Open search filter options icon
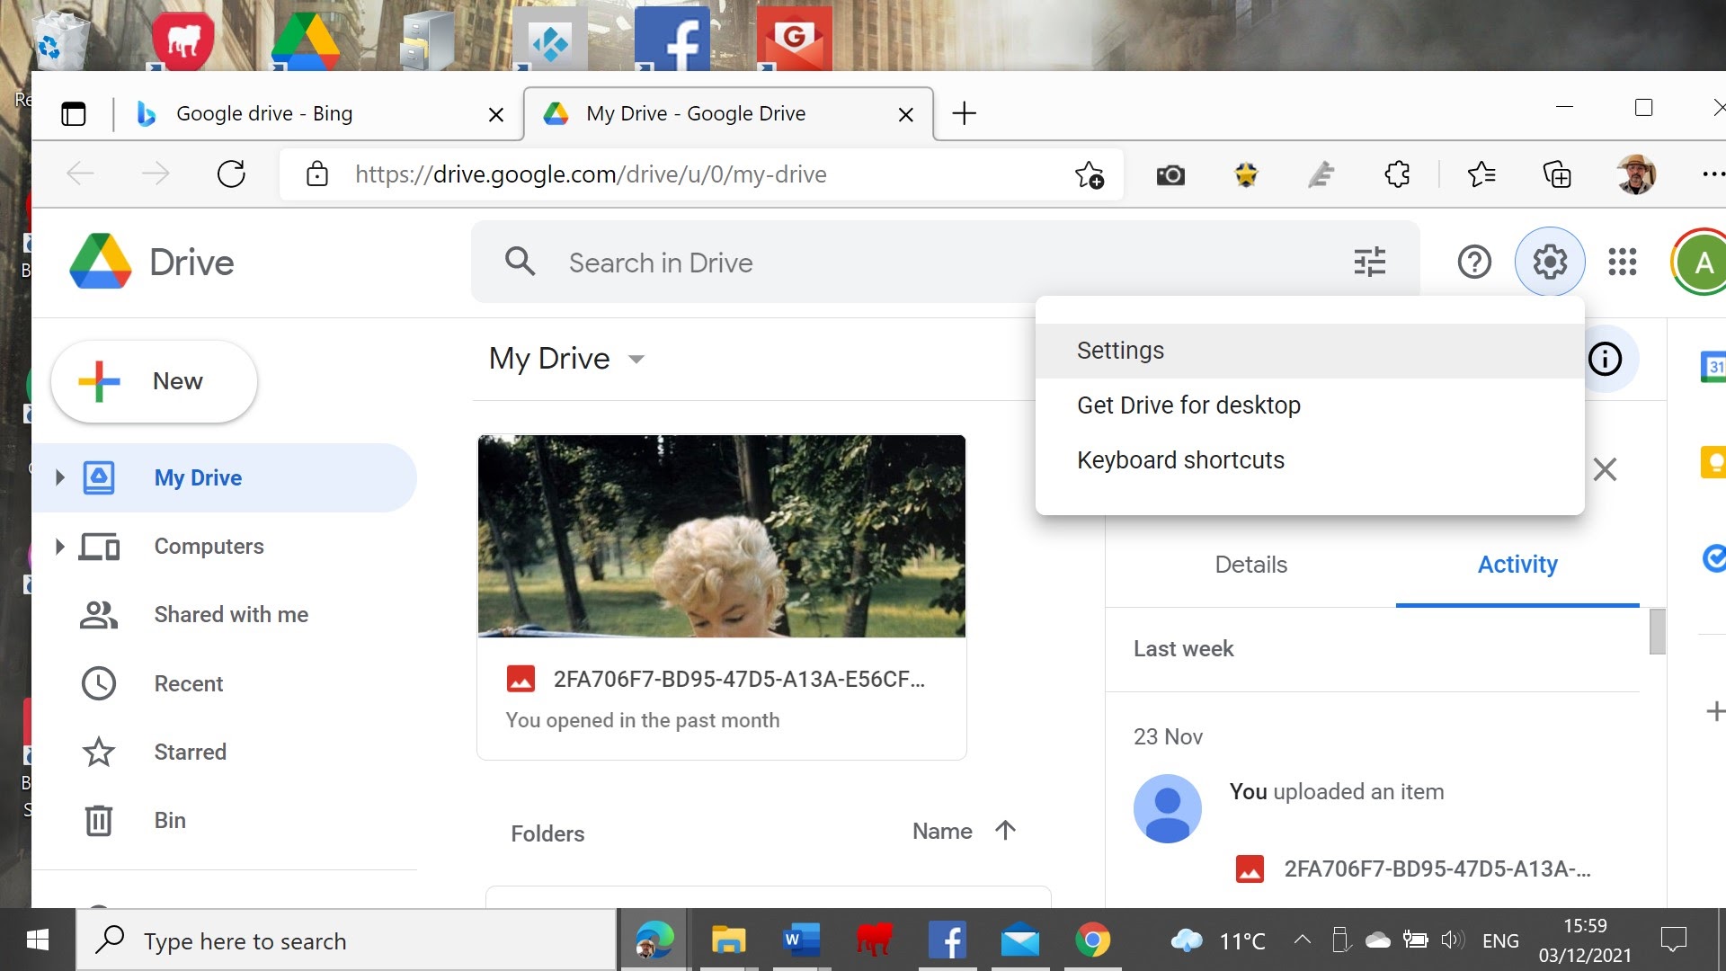Screen dimensions: 1726x971 1369,263
